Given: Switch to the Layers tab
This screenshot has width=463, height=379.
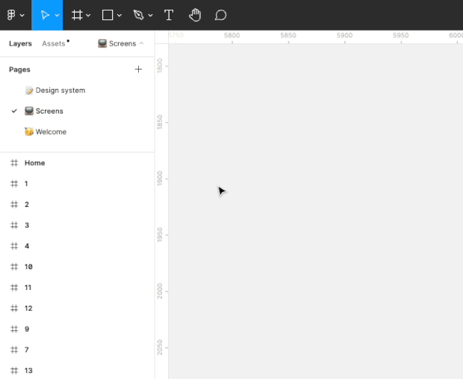Looking at the screenshot, I should pos(20,43).
